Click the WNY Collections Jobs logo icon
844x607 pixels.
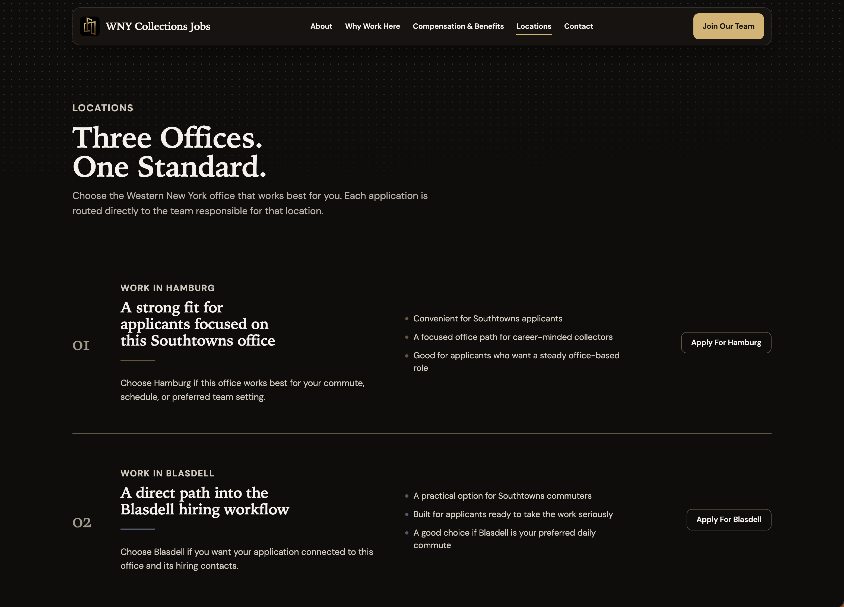pyautogui.click(x=90, y=26)
